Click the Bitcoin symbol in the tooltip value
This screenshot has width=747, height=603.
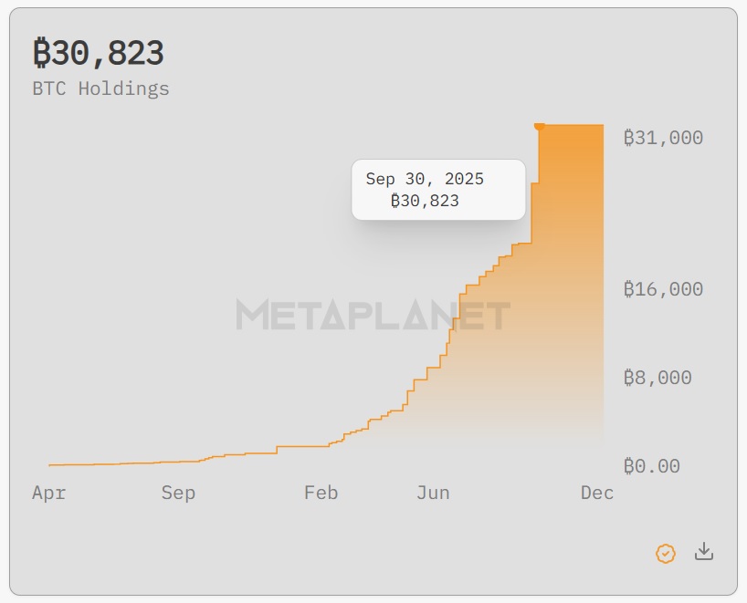395,201
